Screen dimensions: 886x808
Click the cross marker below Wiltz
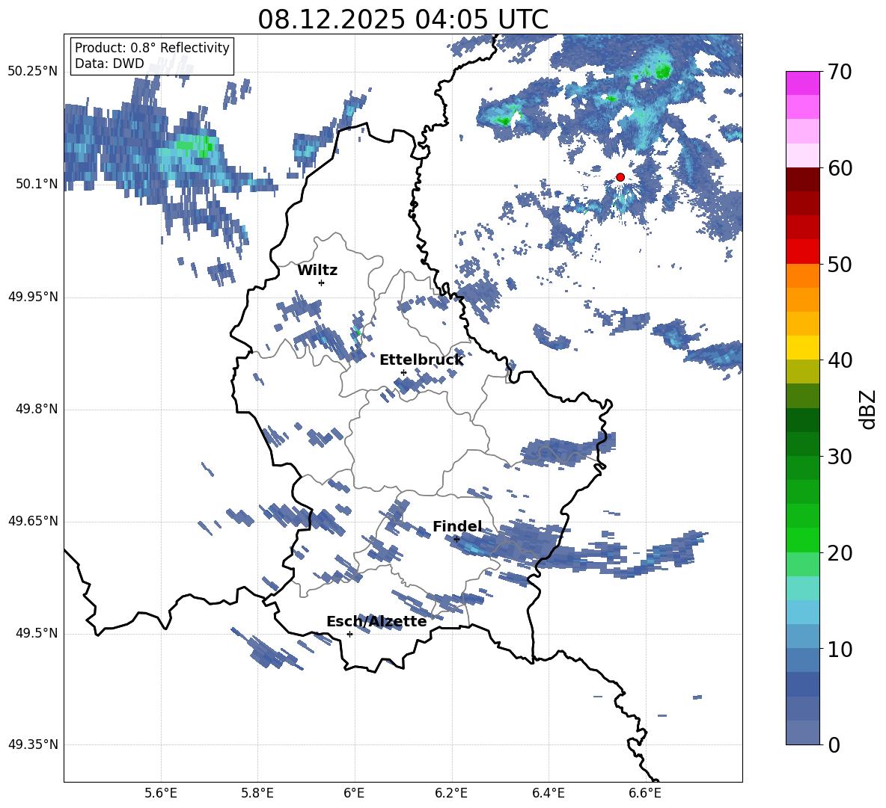coord(322,283)
